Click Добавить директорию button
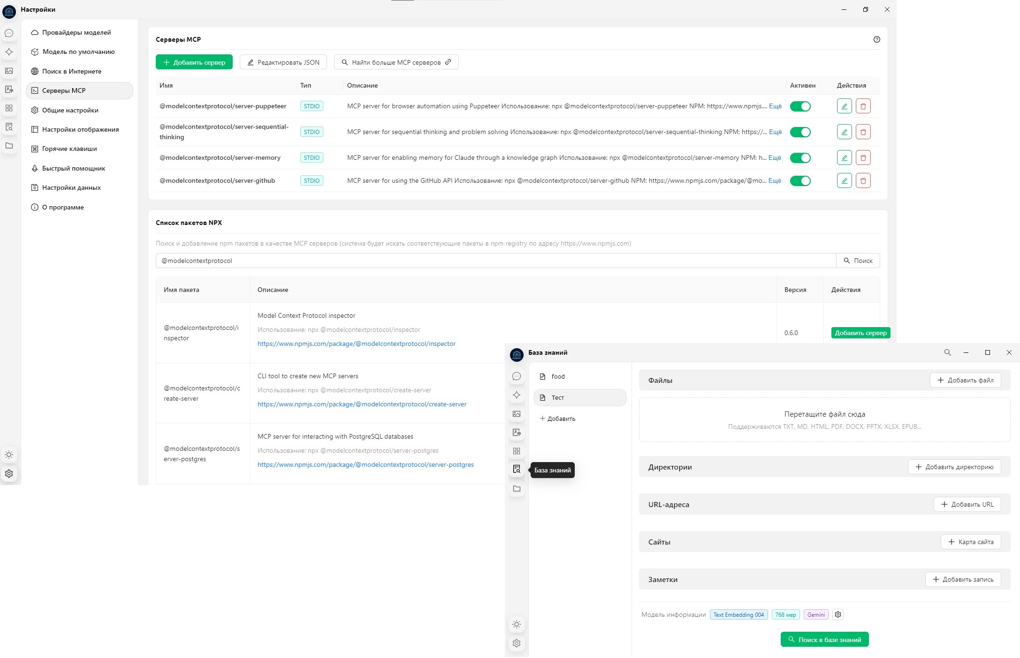The image size is (1020, 658). 954,467
